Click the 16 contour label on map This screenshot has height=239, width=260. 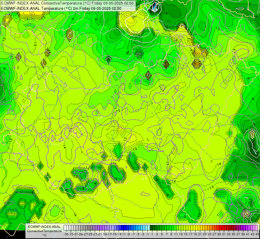pyautogui.click(x=189, y=40)
